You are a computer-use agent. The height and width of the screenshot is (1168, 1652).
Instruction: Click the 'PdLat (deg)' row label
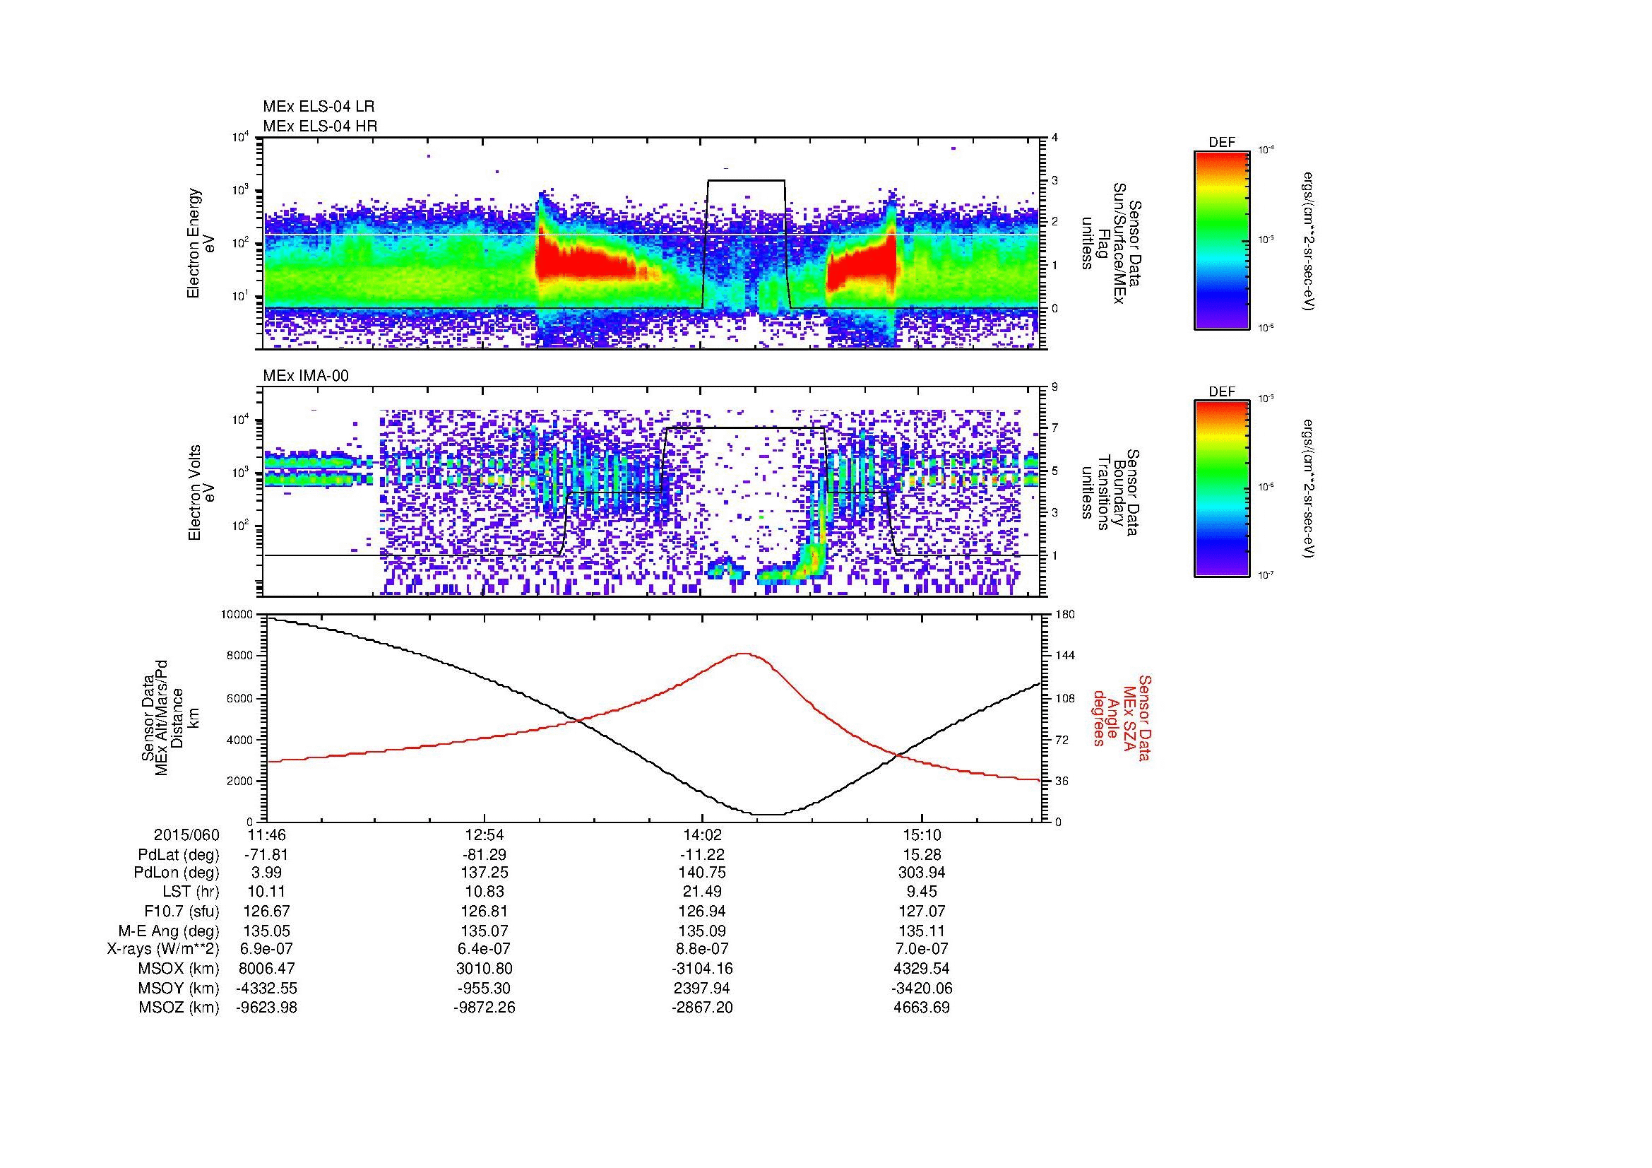[179, 855]
